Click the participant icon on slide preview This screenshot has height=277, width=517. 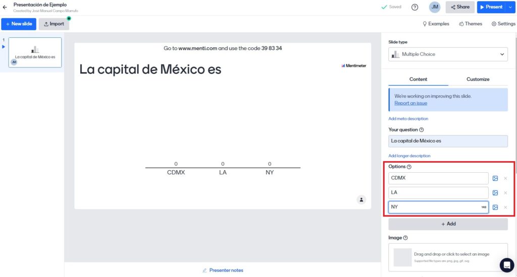[x=361, y=199]
